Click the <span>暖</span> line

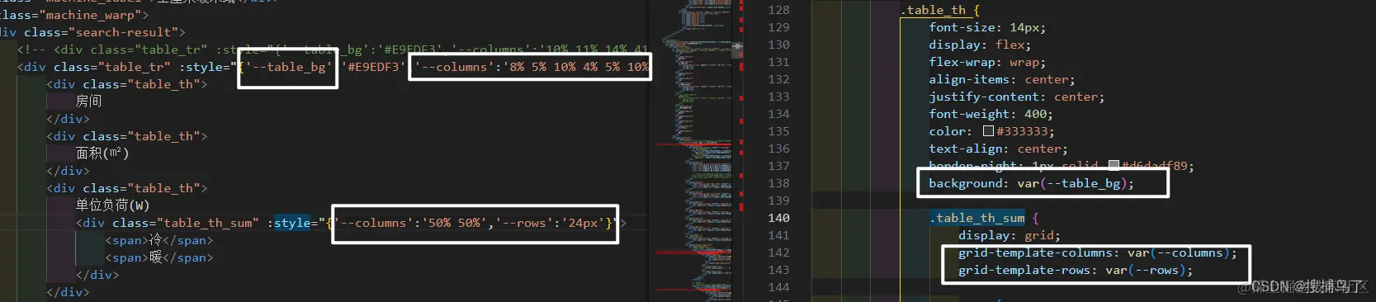[159, 257]
